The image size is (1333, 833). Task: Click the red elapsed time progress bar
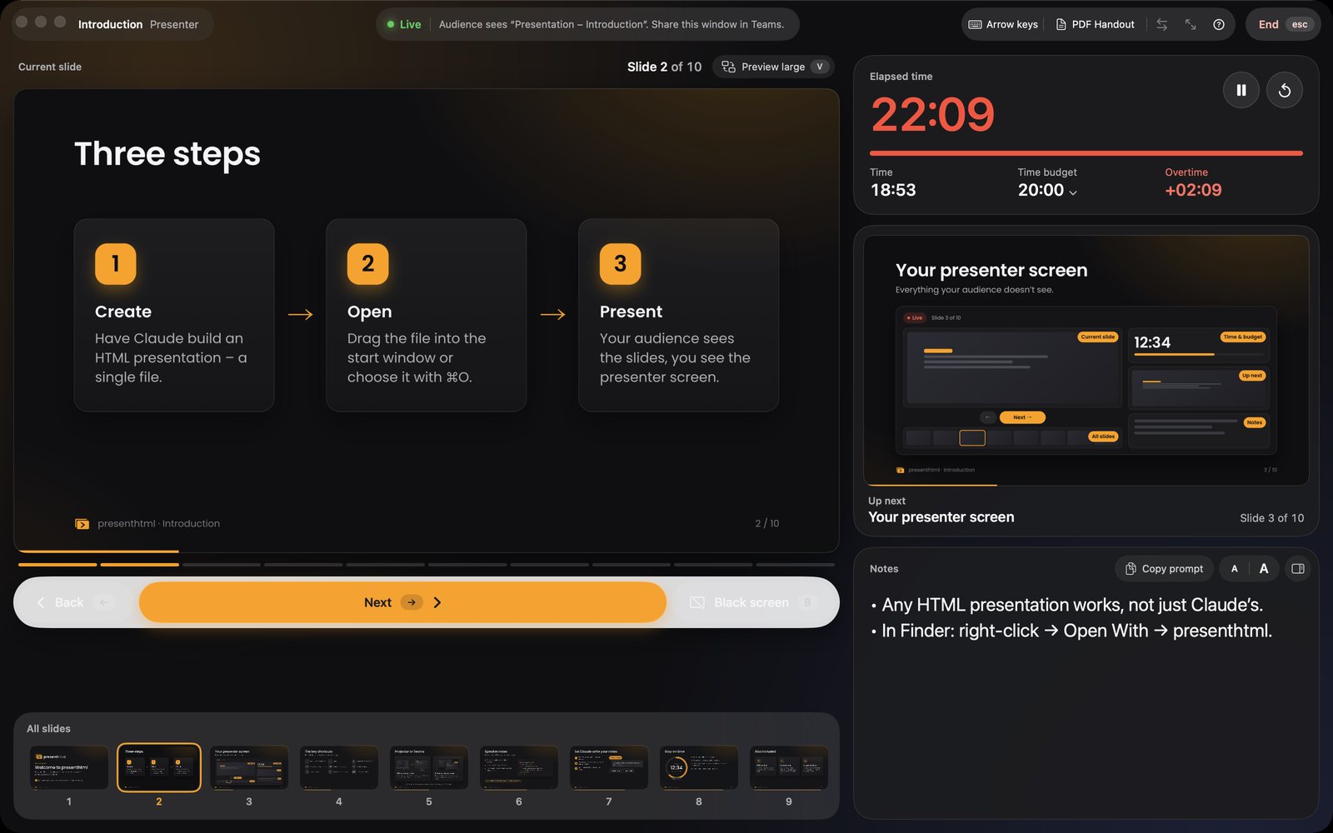coord(1086,153)
